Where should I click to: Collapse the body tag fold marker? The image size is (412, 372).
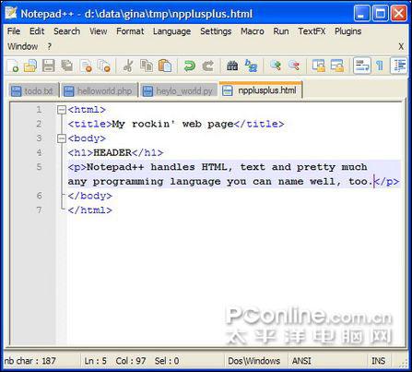point(62,138)
